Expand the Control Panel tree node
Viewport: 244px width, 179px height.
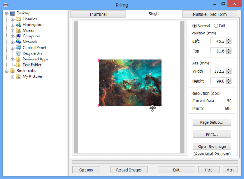point(13,48)
